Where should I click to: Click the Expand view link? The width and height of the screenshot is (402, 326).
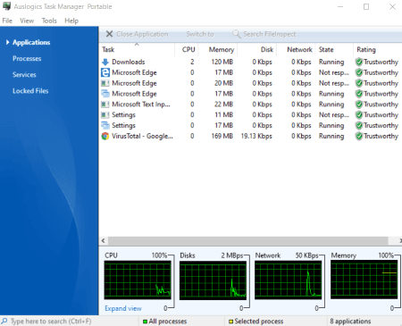(123, 308)
